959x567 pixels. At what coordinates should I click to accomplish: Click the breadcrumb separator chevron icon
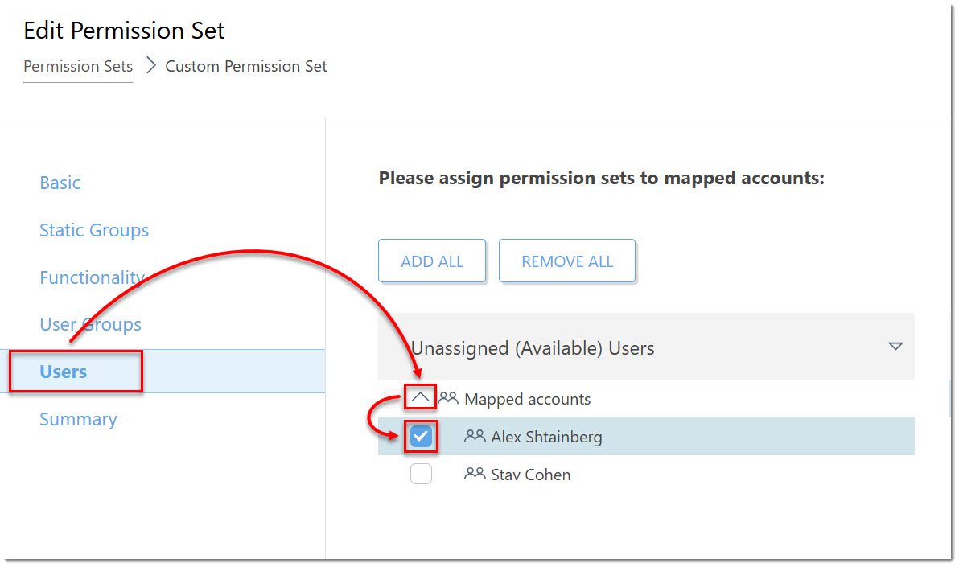[x=150, y=65]
